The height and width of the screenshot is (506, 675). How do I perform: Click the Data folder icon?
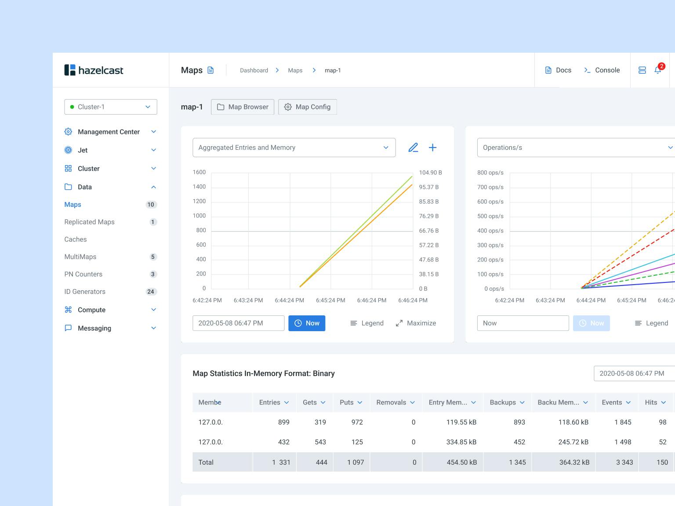click(68, 187)
